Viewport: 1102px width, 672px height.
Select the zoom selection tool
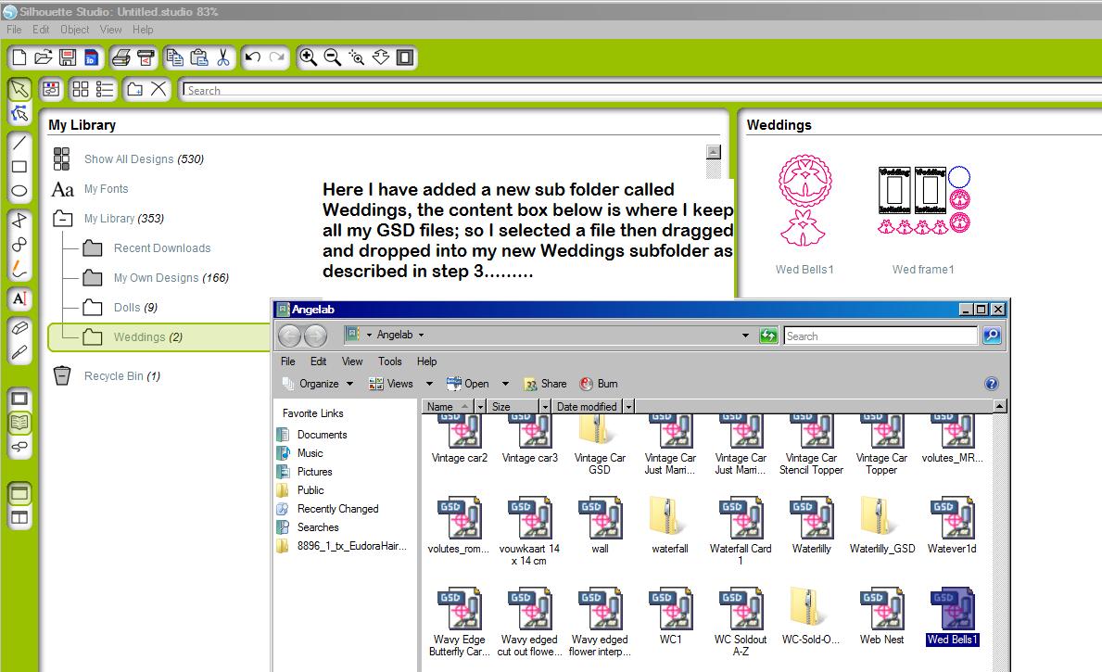point(356,57)
